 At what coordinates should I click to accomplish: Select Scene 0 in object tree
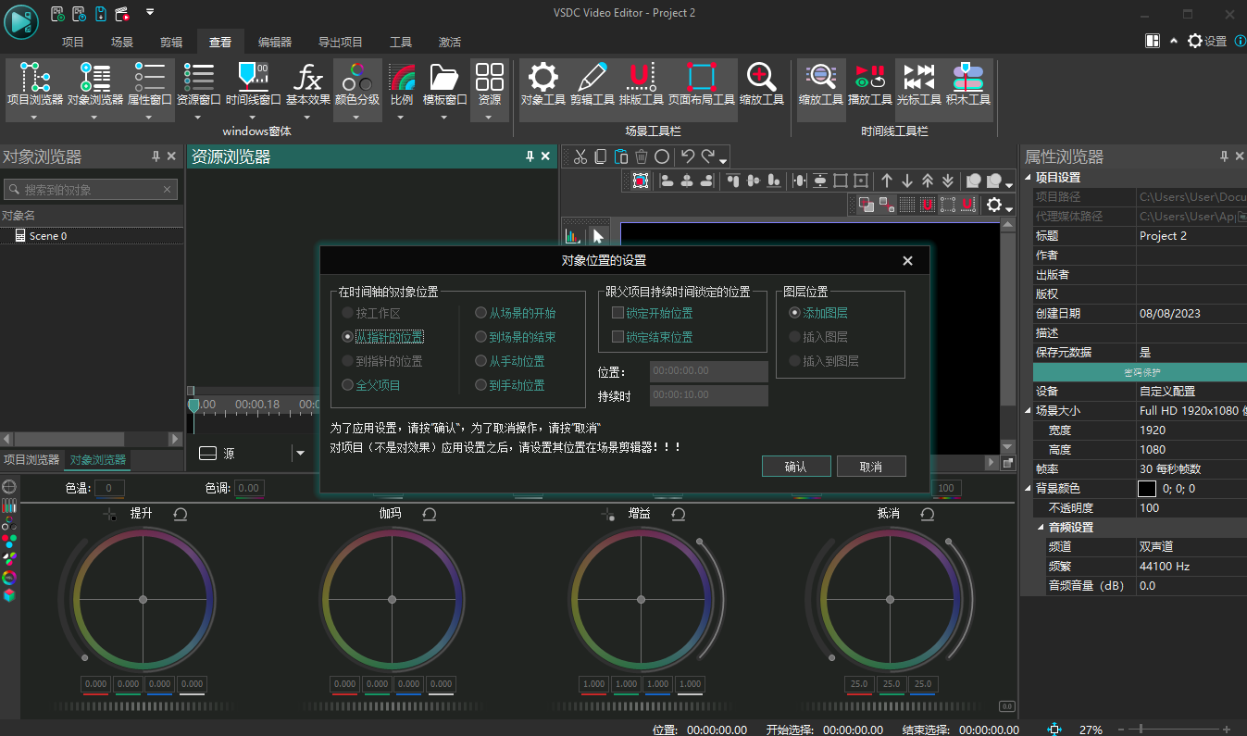pyautogui.click(x=48, y=236)
